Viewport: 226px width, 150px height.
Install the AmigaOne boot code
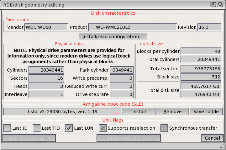tap(139, 112)
